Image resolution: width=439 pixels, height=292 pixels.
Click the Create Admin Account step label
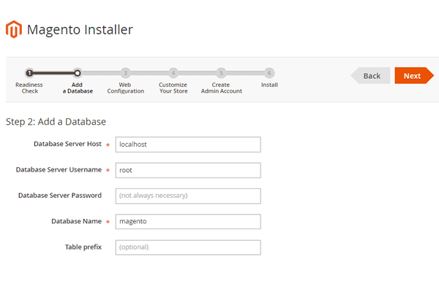pyautogui.click(x=221, y=88)
